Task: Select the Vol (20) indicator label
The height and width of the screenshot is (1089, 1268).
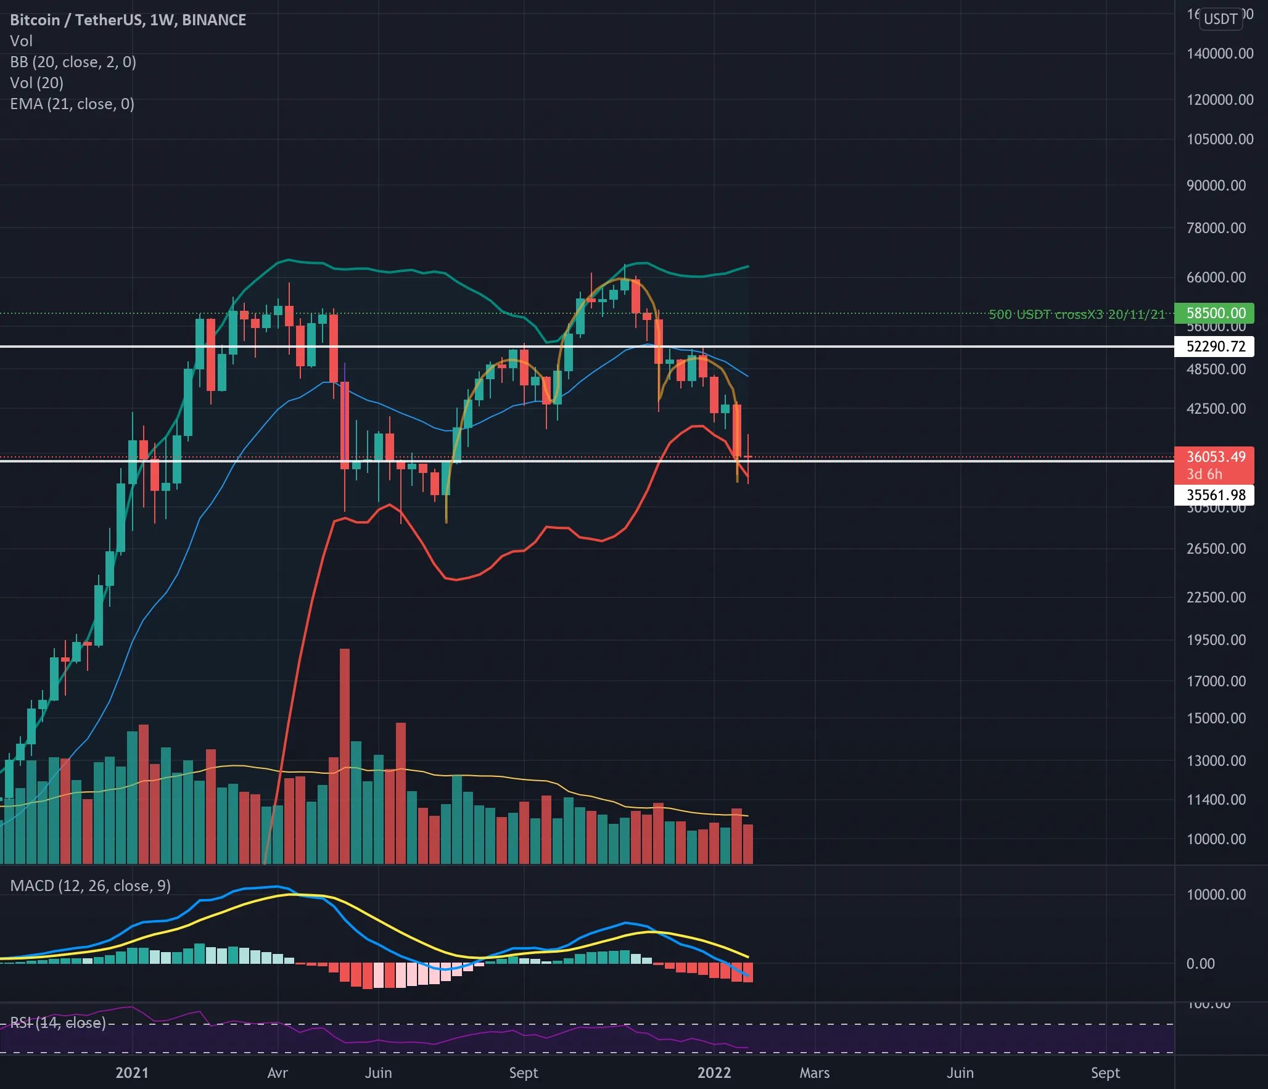Action: [x=36, y=83]
